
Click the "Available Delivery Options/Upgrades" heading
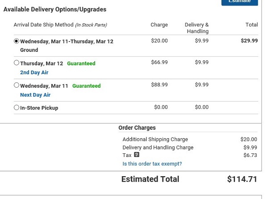click(x=54, y=9)
